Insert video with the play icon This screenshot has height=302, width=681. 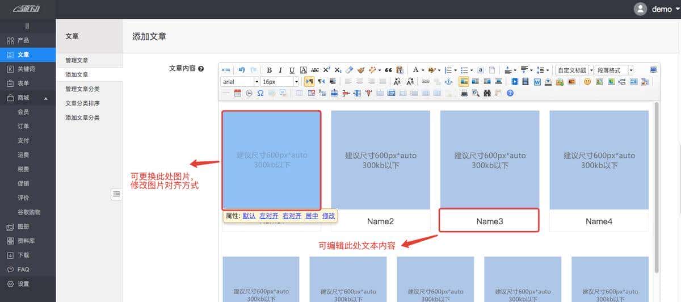515,81
